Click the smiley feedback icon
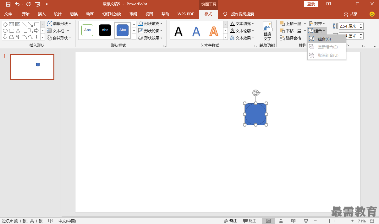379x224 pixels. coord(372,14)
